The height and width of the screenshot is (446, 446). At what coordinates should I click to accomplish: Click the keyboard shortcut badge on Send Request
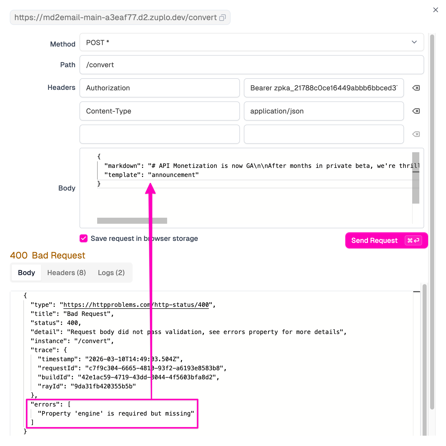(413, 240)
